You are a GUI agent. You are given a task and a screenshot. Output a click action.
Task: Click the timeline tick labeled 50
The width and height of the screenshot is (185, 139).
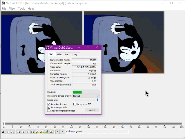(88, 127)
